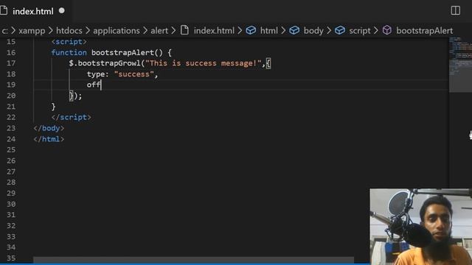Open the 'bootstrapAlert' breadcrumb symbol

[425, 31]
